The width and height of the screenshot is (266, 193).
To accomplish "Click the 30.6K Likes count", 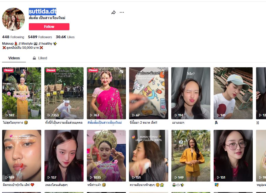I will (65, 37).
